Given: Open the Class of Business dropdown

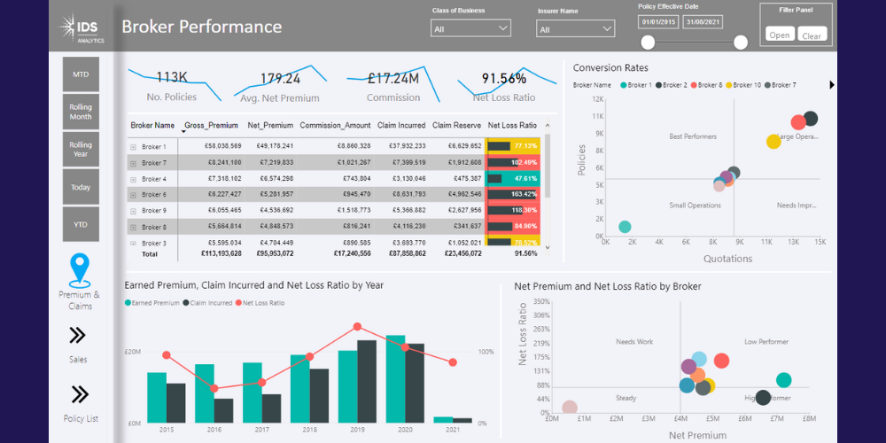Looking at the screenshot, I should pyautogui.click(x=470, y=29).
